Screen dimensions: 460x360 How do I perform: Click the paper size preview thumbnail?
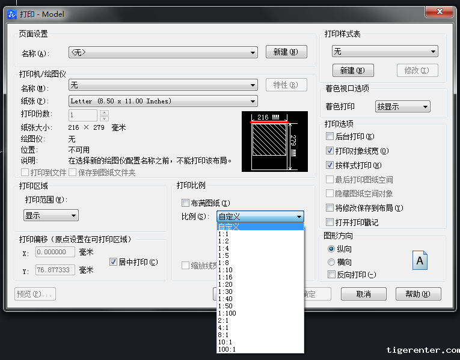click(x=274, y=141)
